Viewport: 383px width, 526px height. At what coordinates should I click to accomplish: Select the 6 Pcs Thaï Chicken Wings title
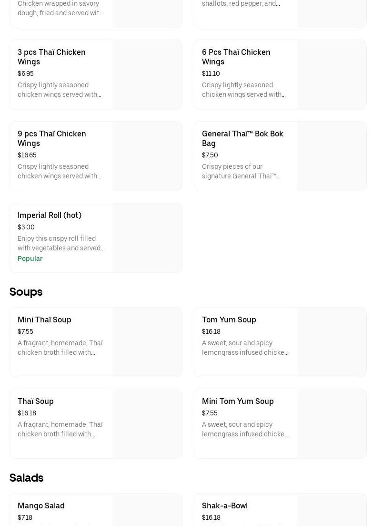pos(236,57)
